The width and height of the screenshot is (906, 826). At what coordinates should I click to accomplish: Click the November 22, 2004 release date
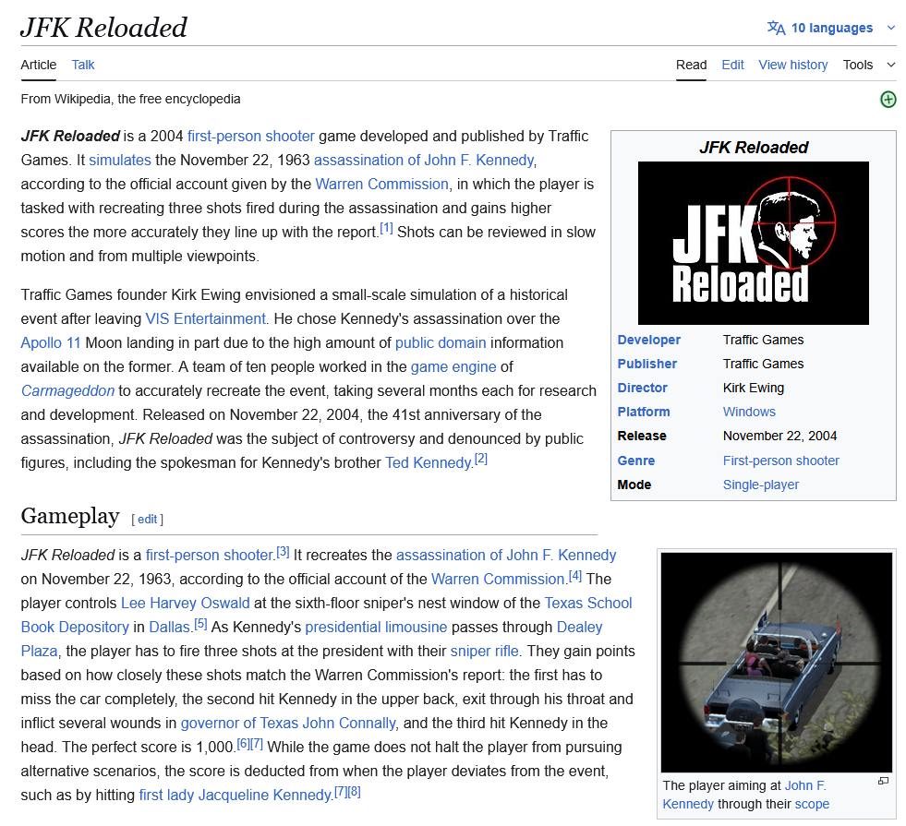tap(779, 436)
